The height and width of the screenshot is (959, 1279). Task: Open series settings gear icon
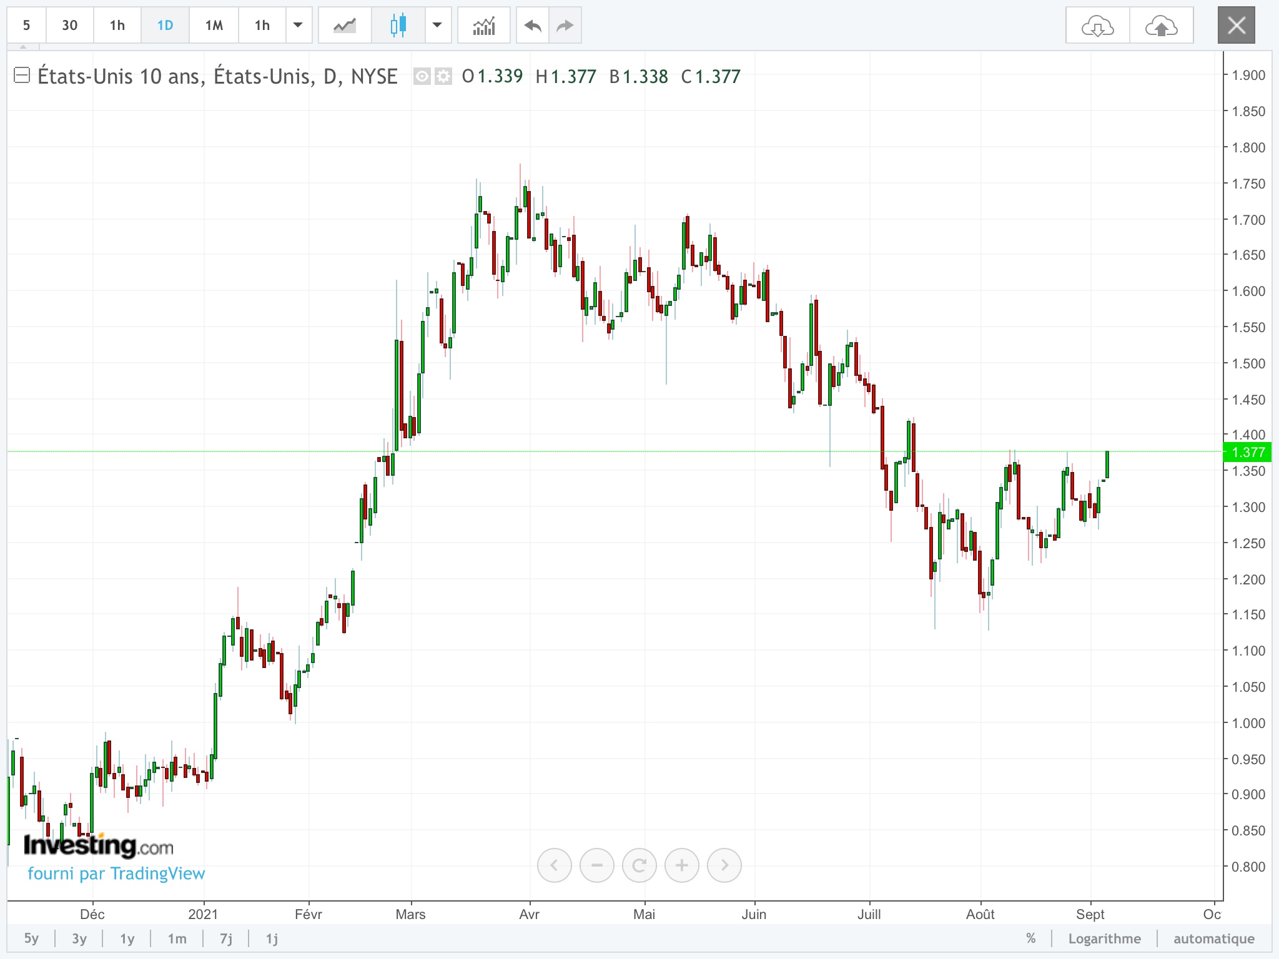pos(443,77)
